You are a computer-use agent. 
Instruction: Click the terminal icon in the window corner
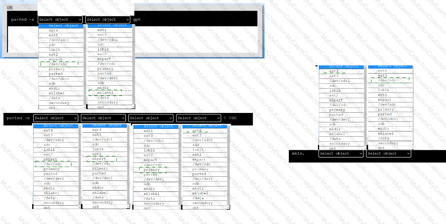(10, 7)
